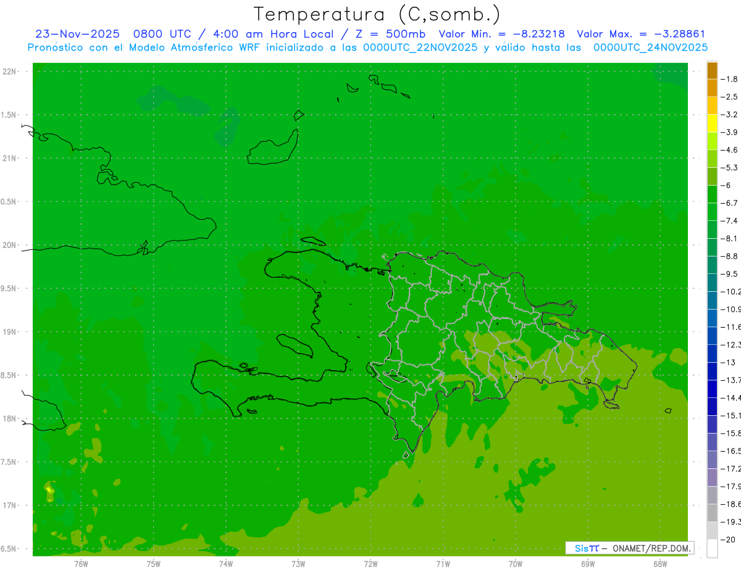Click the "Valor Max. = -3.28861" readout
The height and width of the screenshot is (572, 741).
point(641,34)
